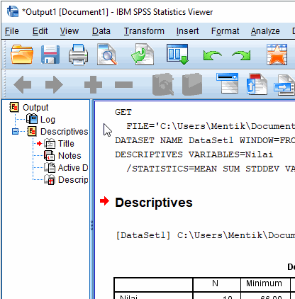Click the star table icon
Image resolution: width=295 pixels, height=299 pixels.
(277, 55)
